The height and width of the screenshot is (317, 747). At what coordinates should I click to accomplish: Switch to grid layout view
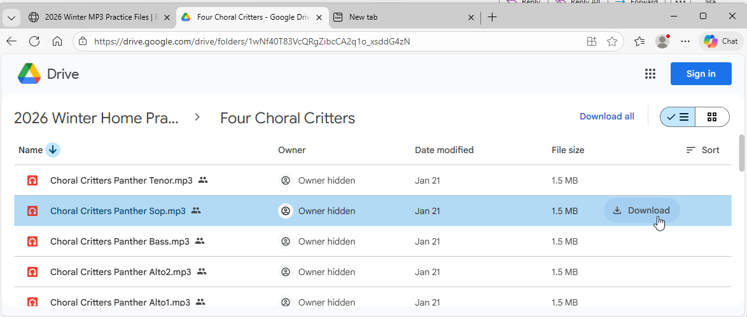712,117
